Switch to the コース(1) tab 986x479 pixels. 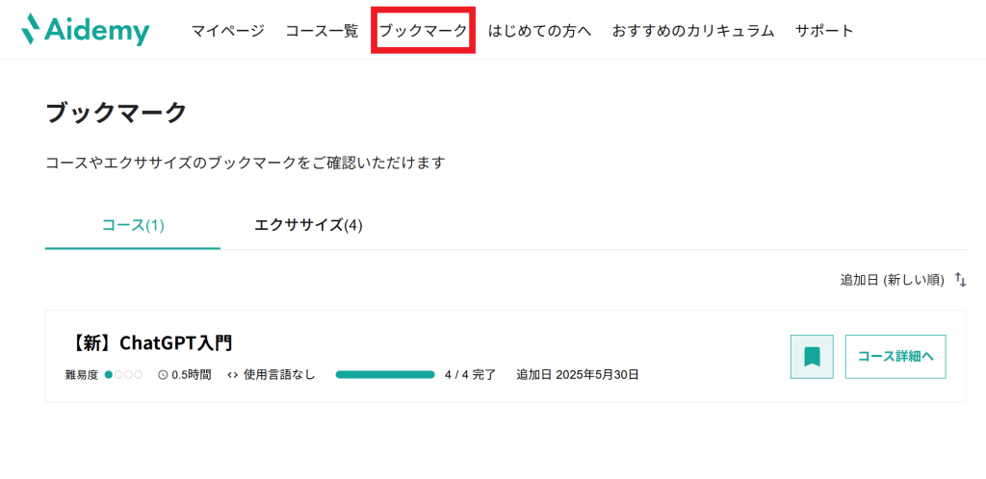click(x=133, y=225)
